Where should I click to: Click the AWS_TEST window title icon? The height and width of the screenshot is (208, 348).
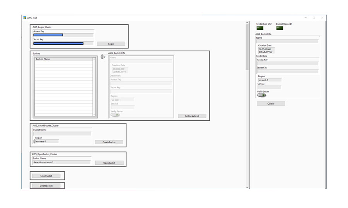coord(25,18)
